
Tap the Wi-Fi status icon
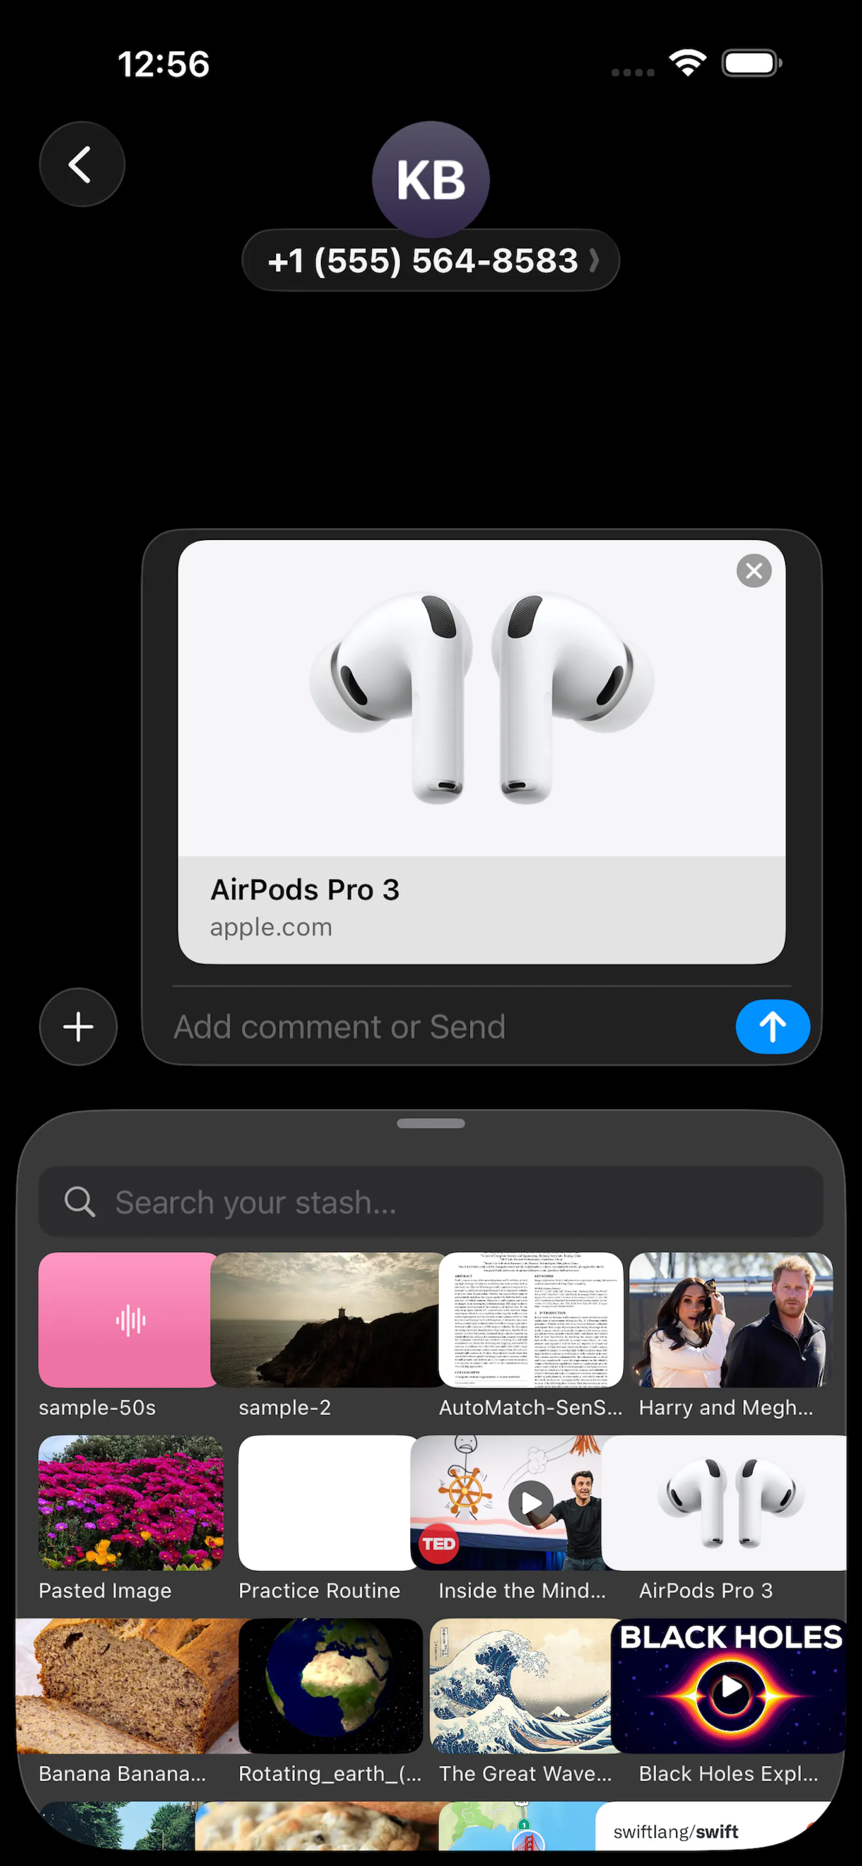pyautogui.click(x=688, y=63)
